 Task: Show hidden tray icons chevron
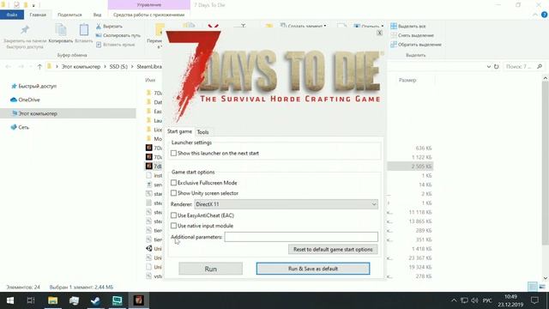tap(454, 300)
